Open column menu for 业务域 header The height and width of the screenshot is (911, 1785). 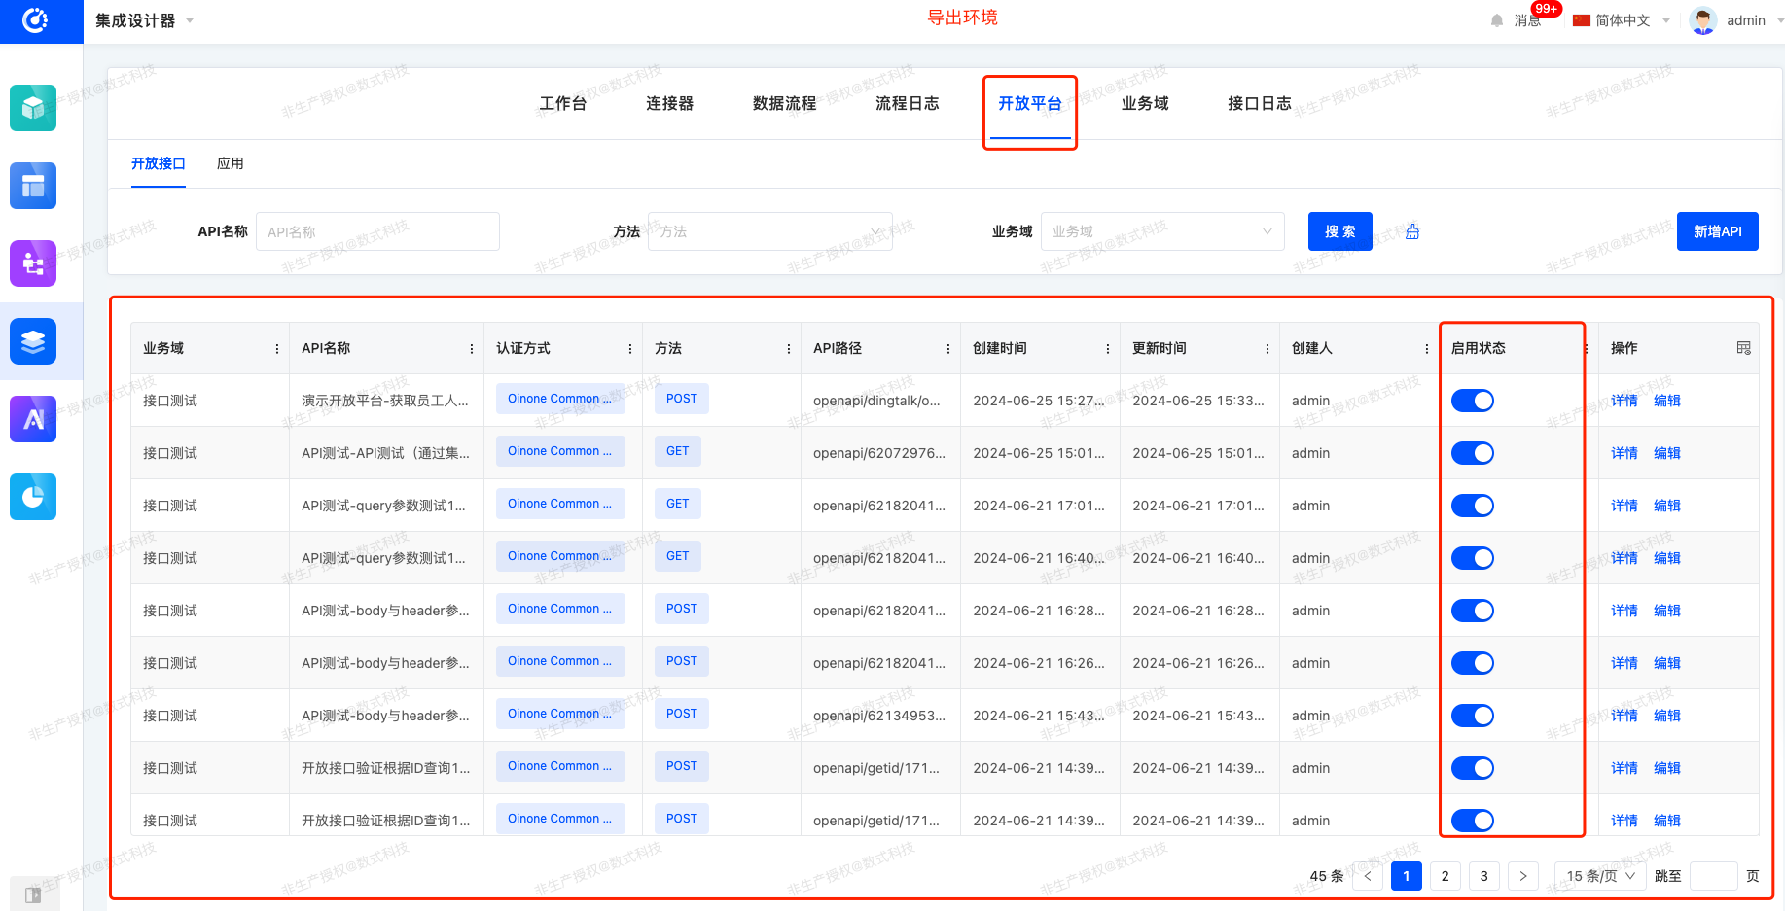pyautogui.click(x=277, y=349)
